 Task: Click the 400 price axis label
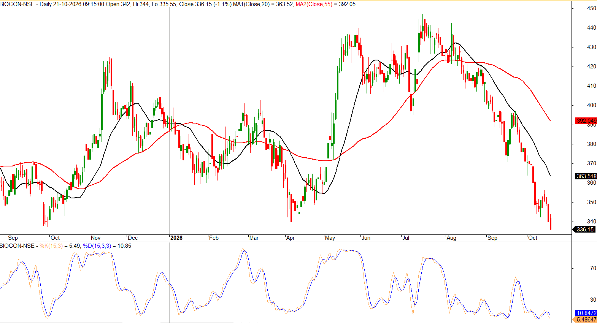click(592, 105)
